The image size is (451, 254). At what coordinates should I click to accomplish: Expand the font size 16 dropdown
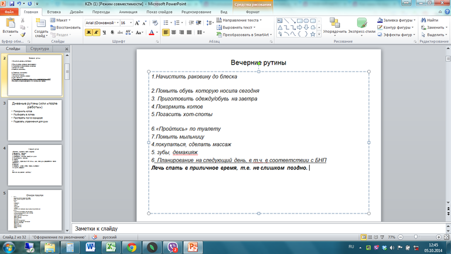tap(130, 22)
